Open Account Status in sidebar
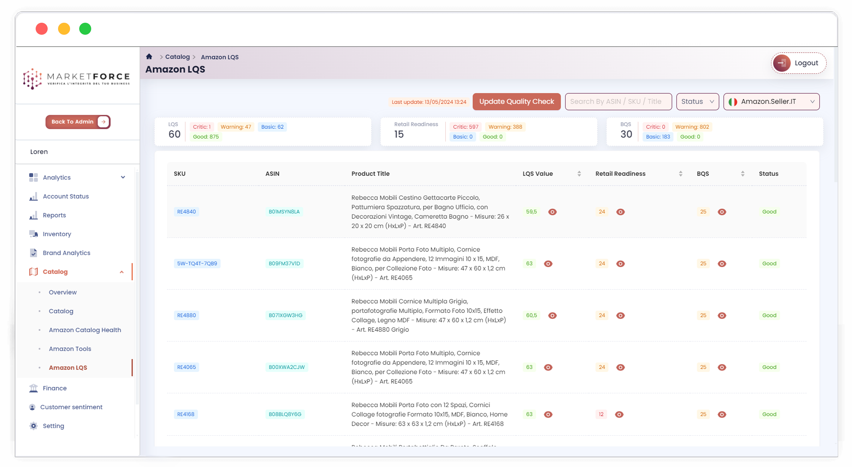852x467 pixels. pyautogui.click(x=66, y=196)
